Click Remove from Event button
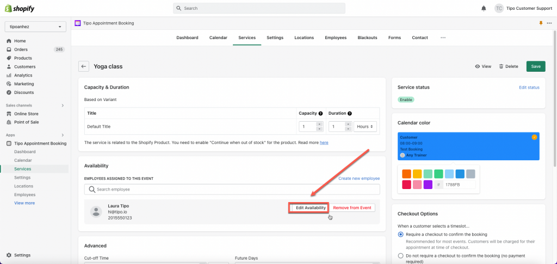 pyautogui.click(x=352, y=208)
